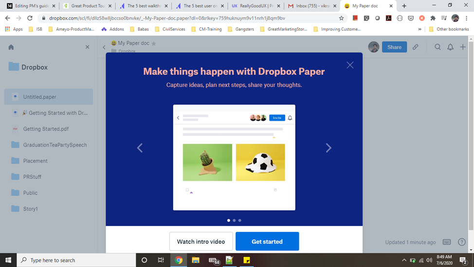The image size is (474, 267).
Task: Copy link using the link icon
Action: [415, 47]
